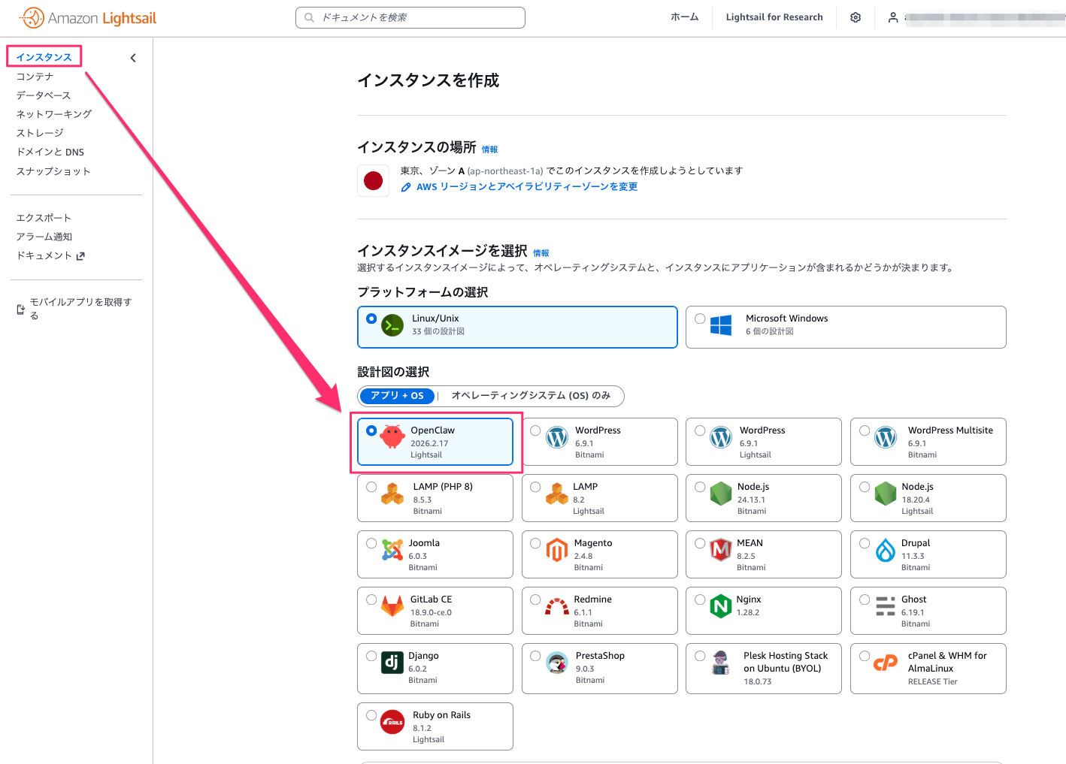Image resolution: width=1066 pixels, height=764 pixels.
Task: Click the Ruby on Rails icon
Action: (x=392, y=722)
